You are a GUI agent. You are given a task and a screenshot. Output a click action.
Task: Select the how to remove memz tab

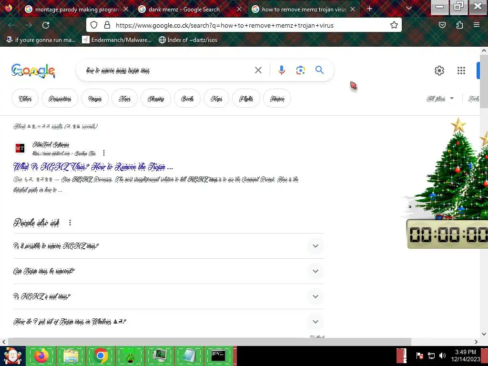pos(304,10)
